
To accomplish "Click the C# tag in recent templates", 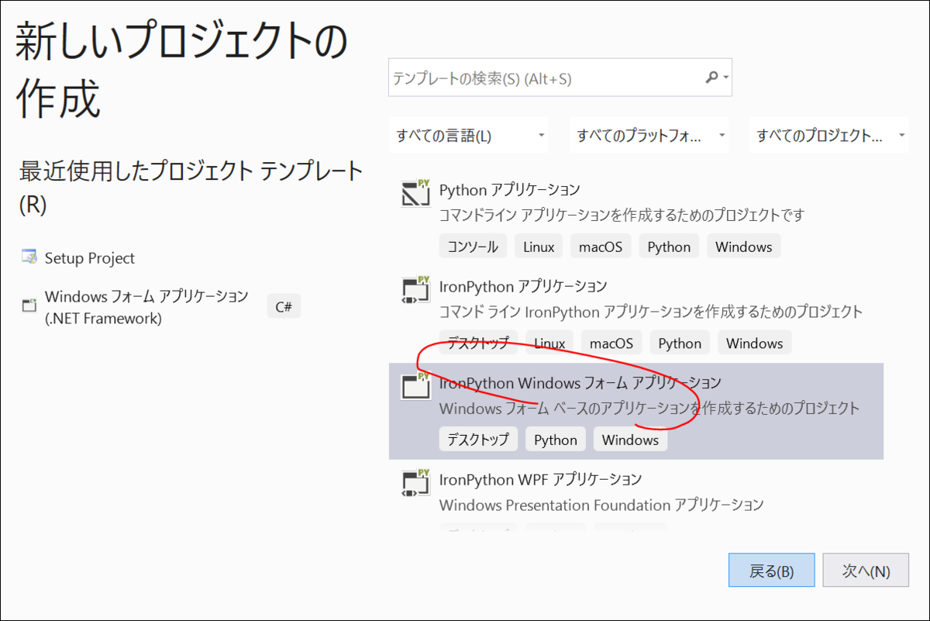I will click(x=284, y=306).
